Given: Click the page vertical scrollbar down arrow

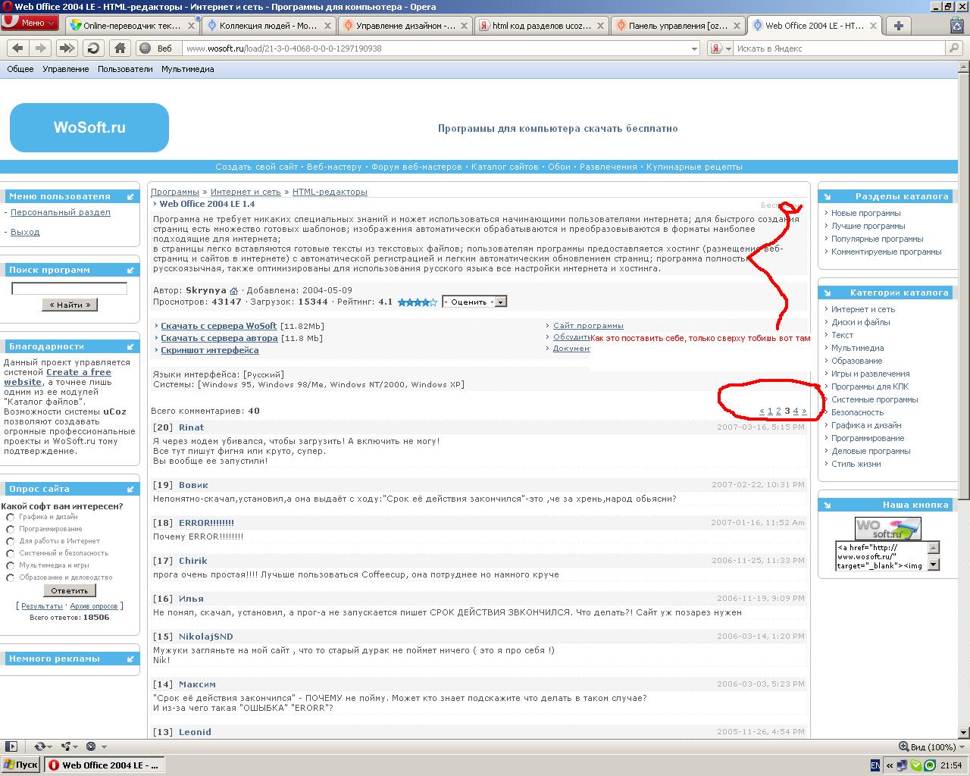Looking at the screenshot, I should pos(964,732).
